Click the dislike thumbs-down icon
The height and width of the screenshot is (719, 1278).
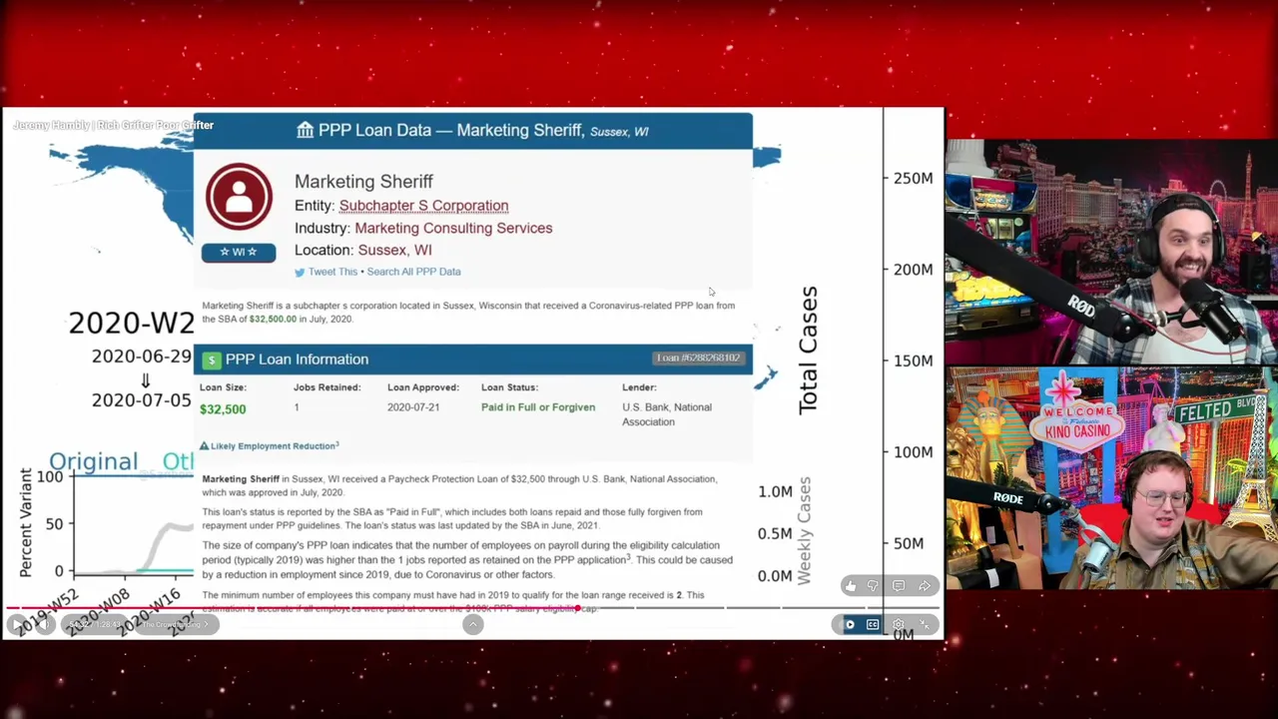point(873,586)
